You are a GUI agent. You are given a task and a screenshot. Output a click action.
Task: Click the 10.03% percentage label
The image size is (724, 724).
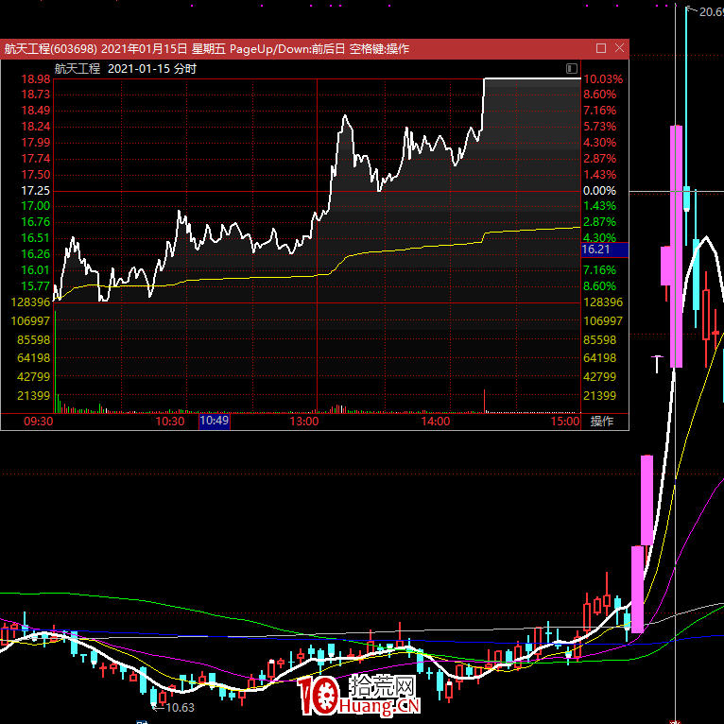603,79
